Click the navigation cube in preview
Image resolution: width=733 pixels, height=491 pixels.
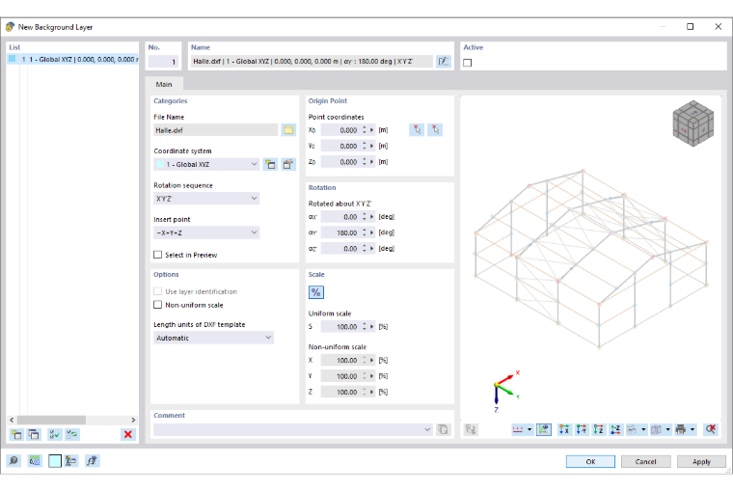[693, 123]
